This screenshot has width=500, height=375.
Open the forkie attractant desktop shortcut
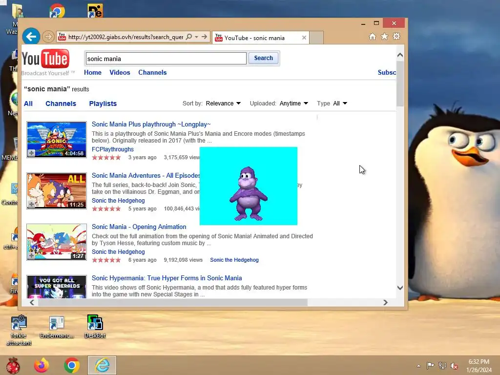coord(19,330)
